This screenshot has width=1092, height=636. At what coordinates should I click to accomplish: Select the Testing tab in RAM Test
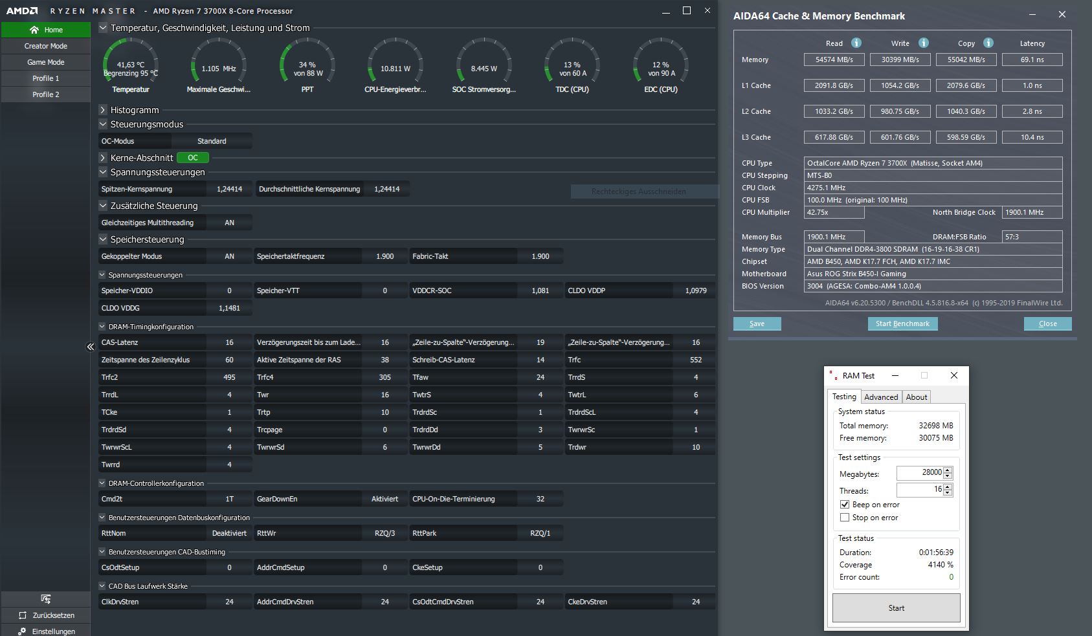(x=844, y=397)
